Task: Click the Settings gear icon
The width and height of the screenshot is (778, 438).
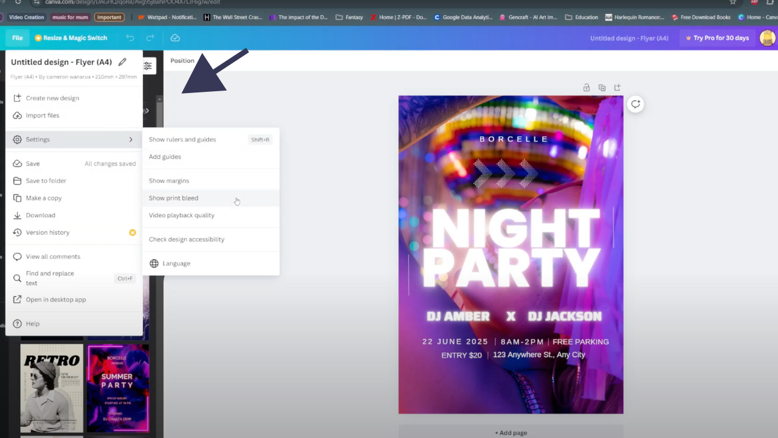Action: (17, 139)
